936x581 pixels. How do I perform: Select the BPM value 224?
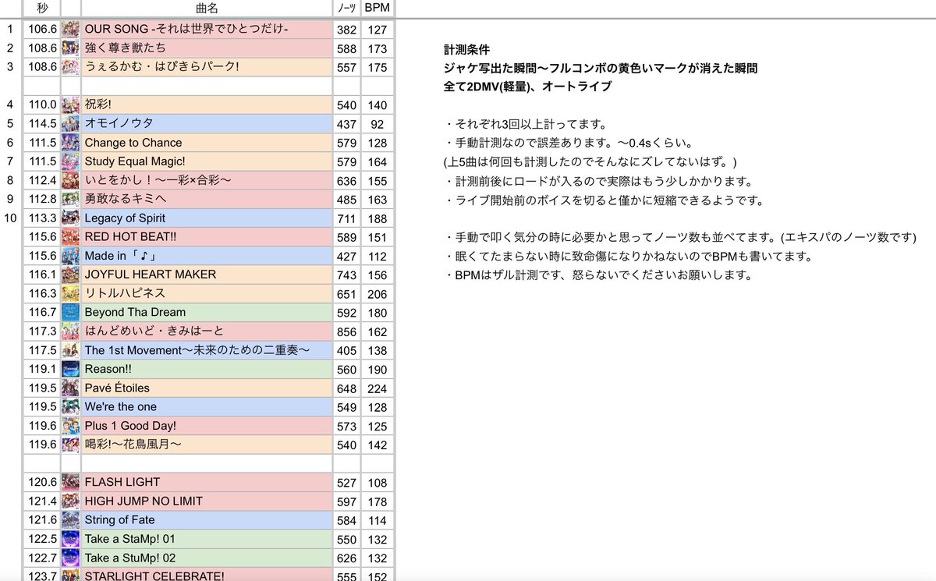(378, 388)
